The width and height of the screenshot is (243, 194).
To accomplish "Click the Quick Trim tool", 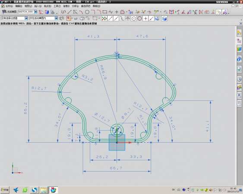I will pos(137,12).
